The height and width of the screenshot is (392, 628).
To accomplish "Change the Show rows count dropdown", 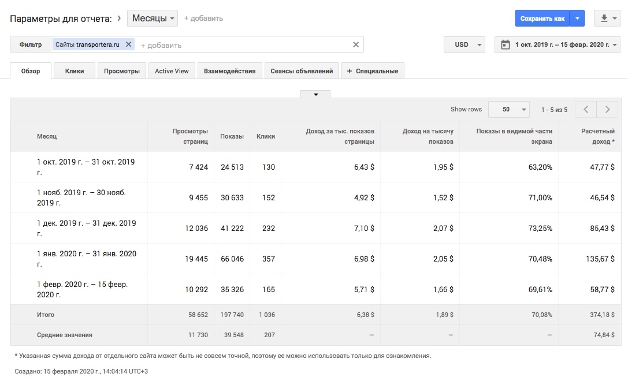I will tap(508, 109).
